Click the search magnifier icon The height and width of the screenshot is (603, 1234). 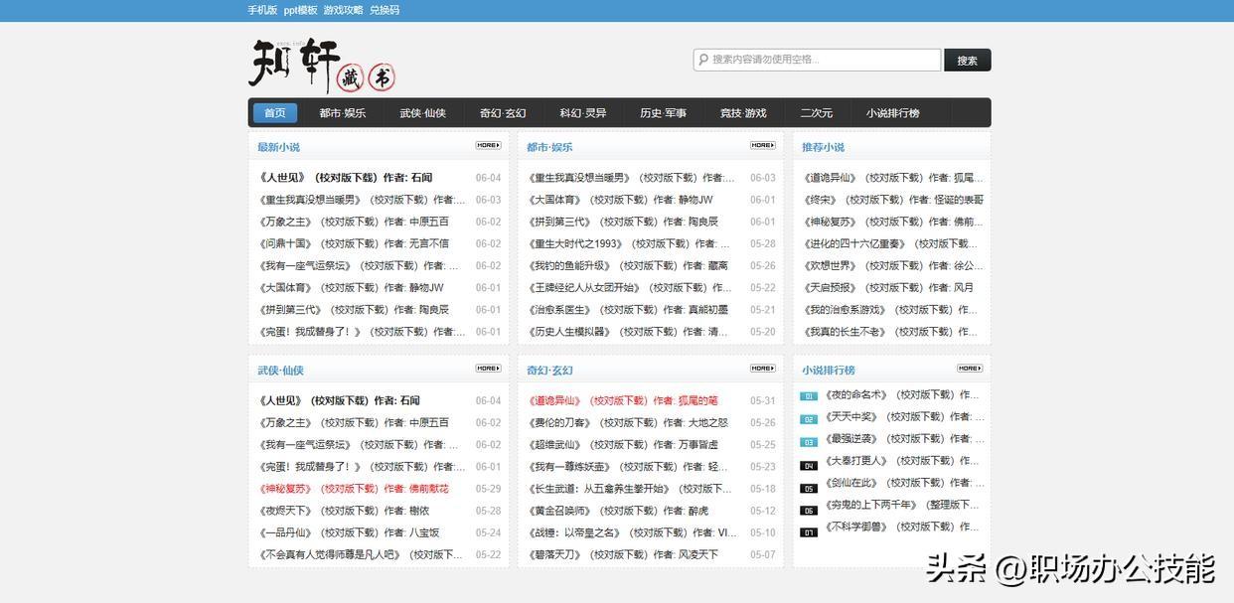[701, 60]
